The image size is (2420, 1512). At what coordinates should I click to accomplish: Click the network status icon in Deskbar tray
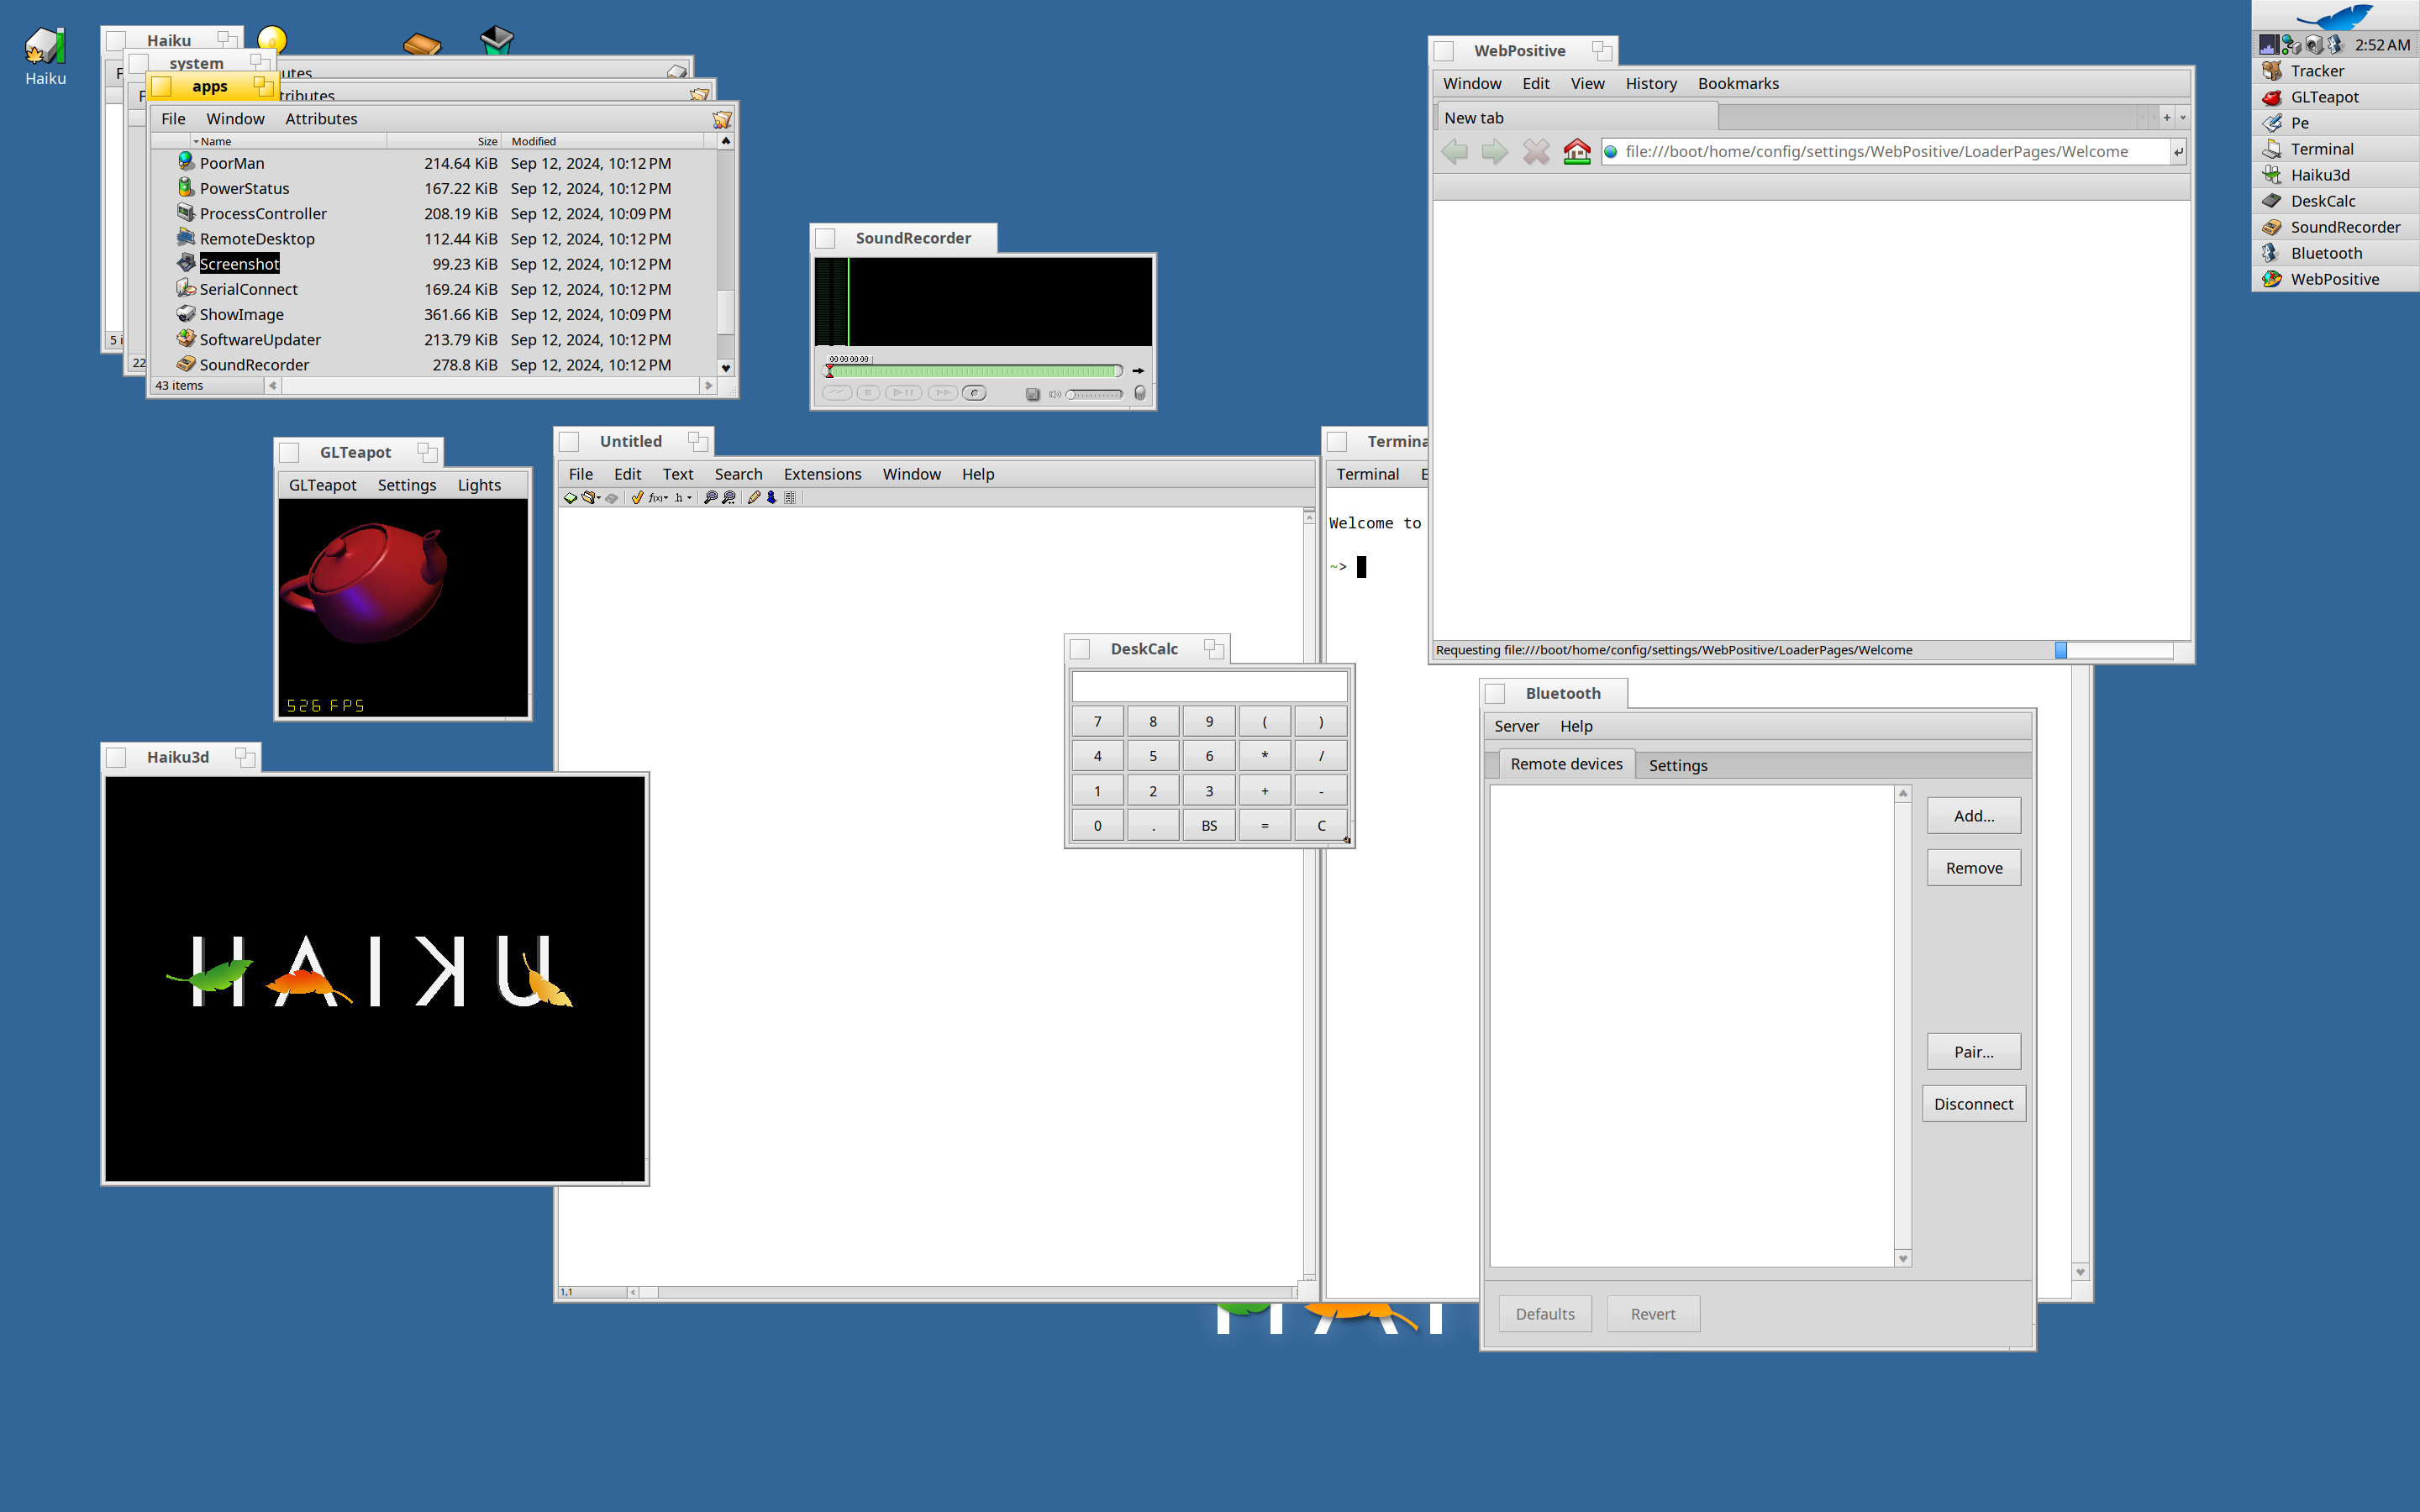tap(2291, 45)
